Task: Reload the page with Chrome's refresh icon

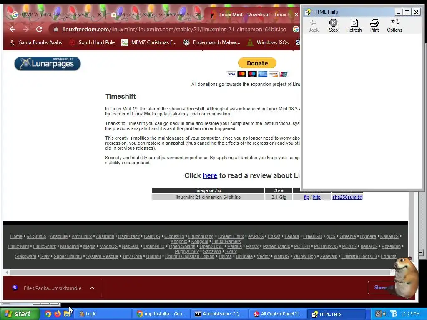Action: click(39, 29)
